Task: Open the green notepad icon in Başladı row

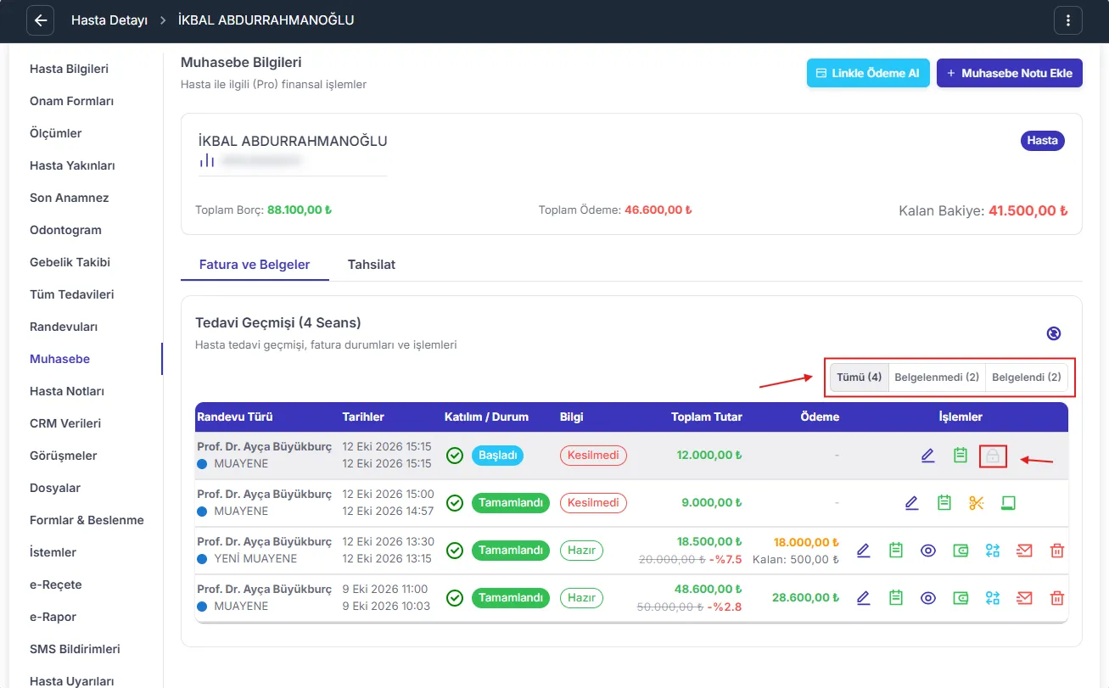Action: tap(960, 456)
